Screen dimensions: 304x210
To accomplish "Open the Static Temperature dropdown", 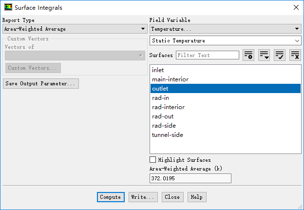I will click(x=225, y=41).
